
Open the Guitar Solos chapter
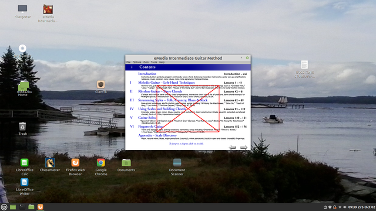point(147,118)
